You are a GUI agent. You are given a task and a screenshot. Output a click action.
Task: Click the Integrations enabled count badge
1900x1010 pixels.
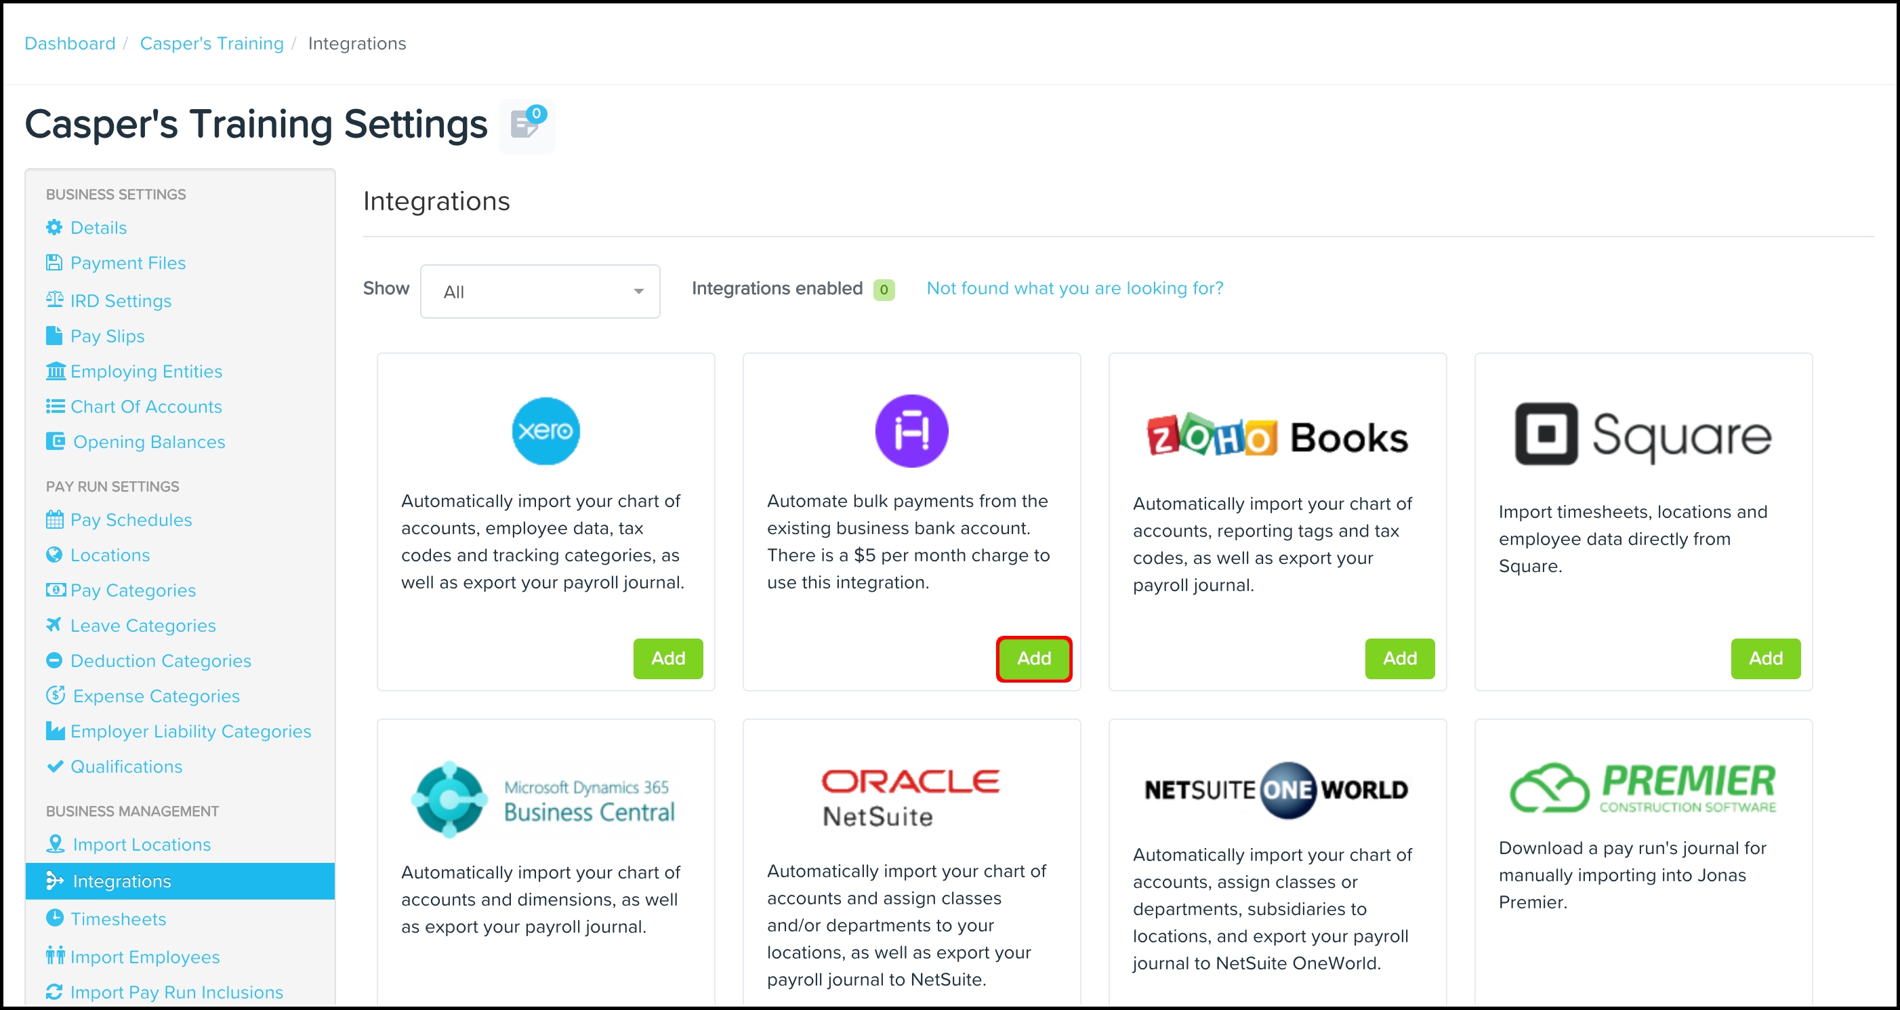tap(884, 289)
